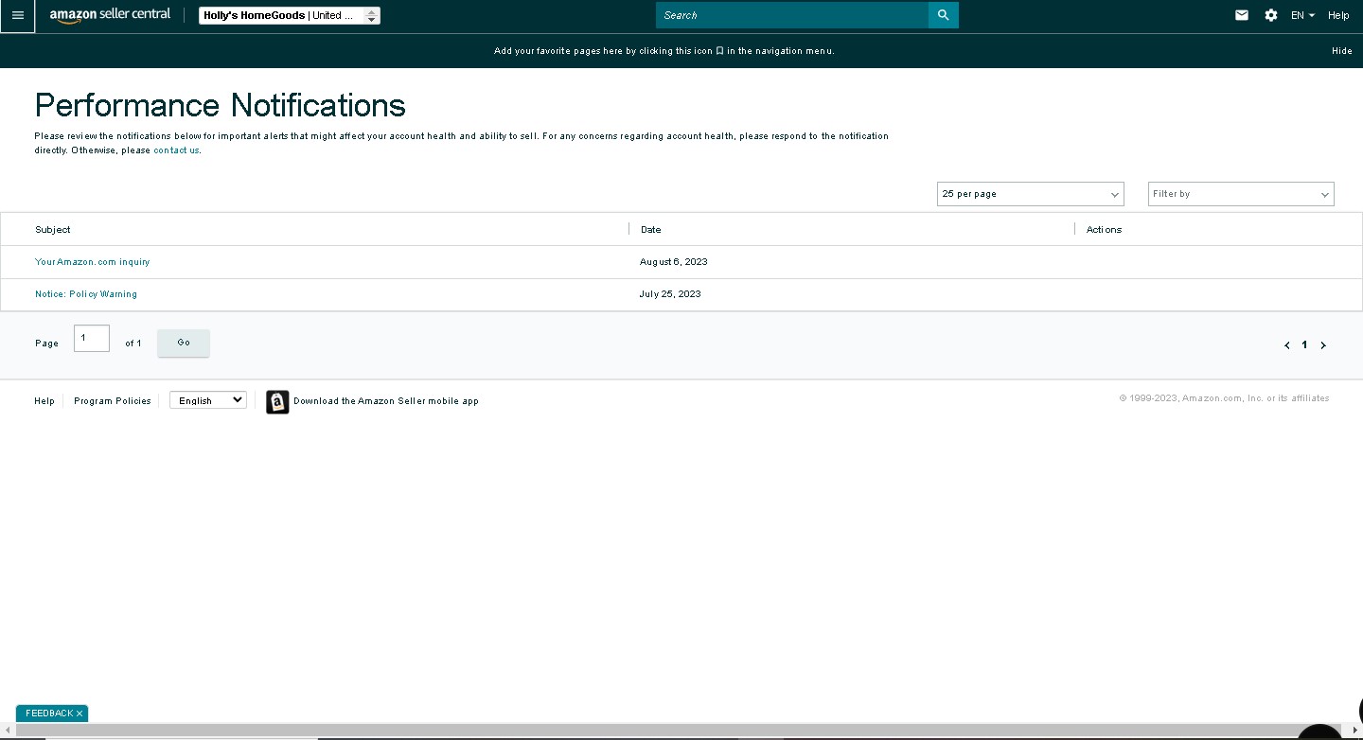Open the footer Help link
This screenshot has width=1363, height=740.
tap(44, 401)
